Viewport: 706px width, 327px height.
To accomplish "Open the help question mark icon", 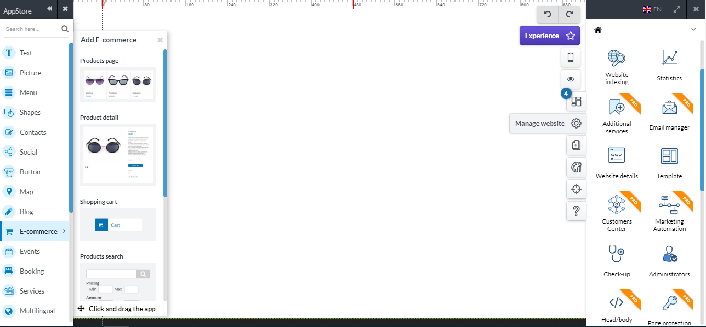I will coord(576,211).
